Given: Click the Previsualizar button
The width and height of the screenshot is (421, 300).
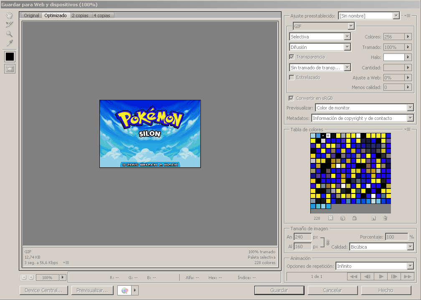Looking at the screenshot, I should (x=92, y=290).
